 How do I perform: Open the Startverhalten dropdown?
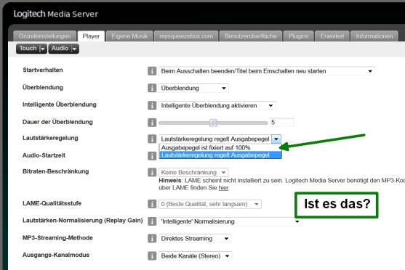[x=267, y=71]
